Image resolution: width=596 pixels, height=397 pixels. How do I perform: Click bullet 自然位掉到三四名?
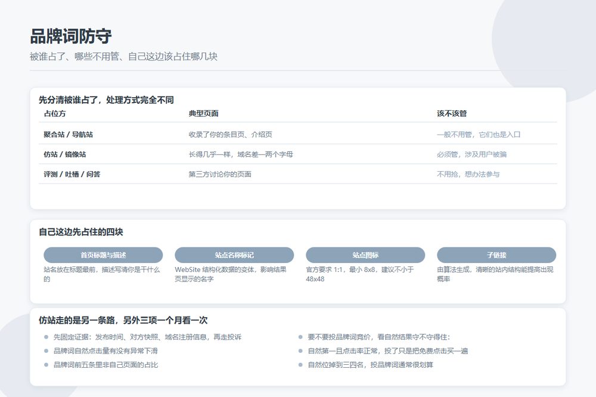click(371, 365)
